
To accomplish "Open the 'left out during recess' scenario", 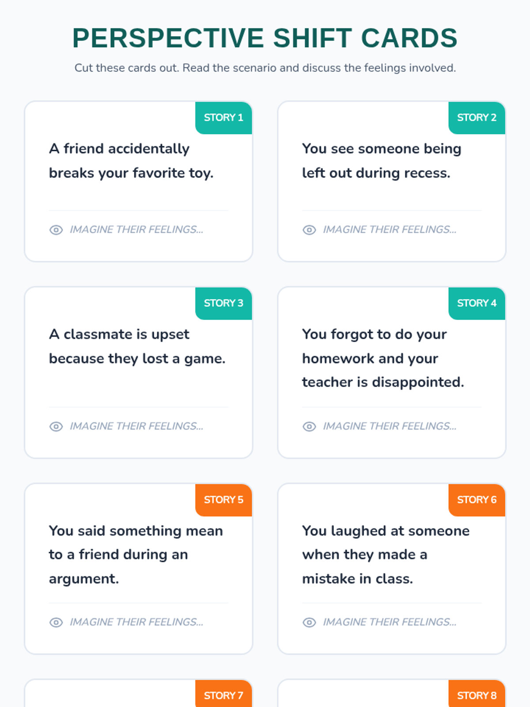I will (x=392, y=181).
